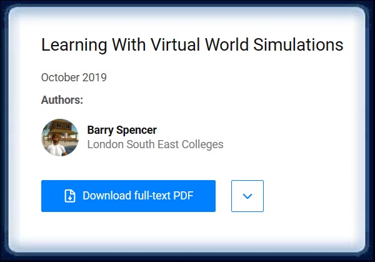Select the London South East Colleges text

pos(155,144)
